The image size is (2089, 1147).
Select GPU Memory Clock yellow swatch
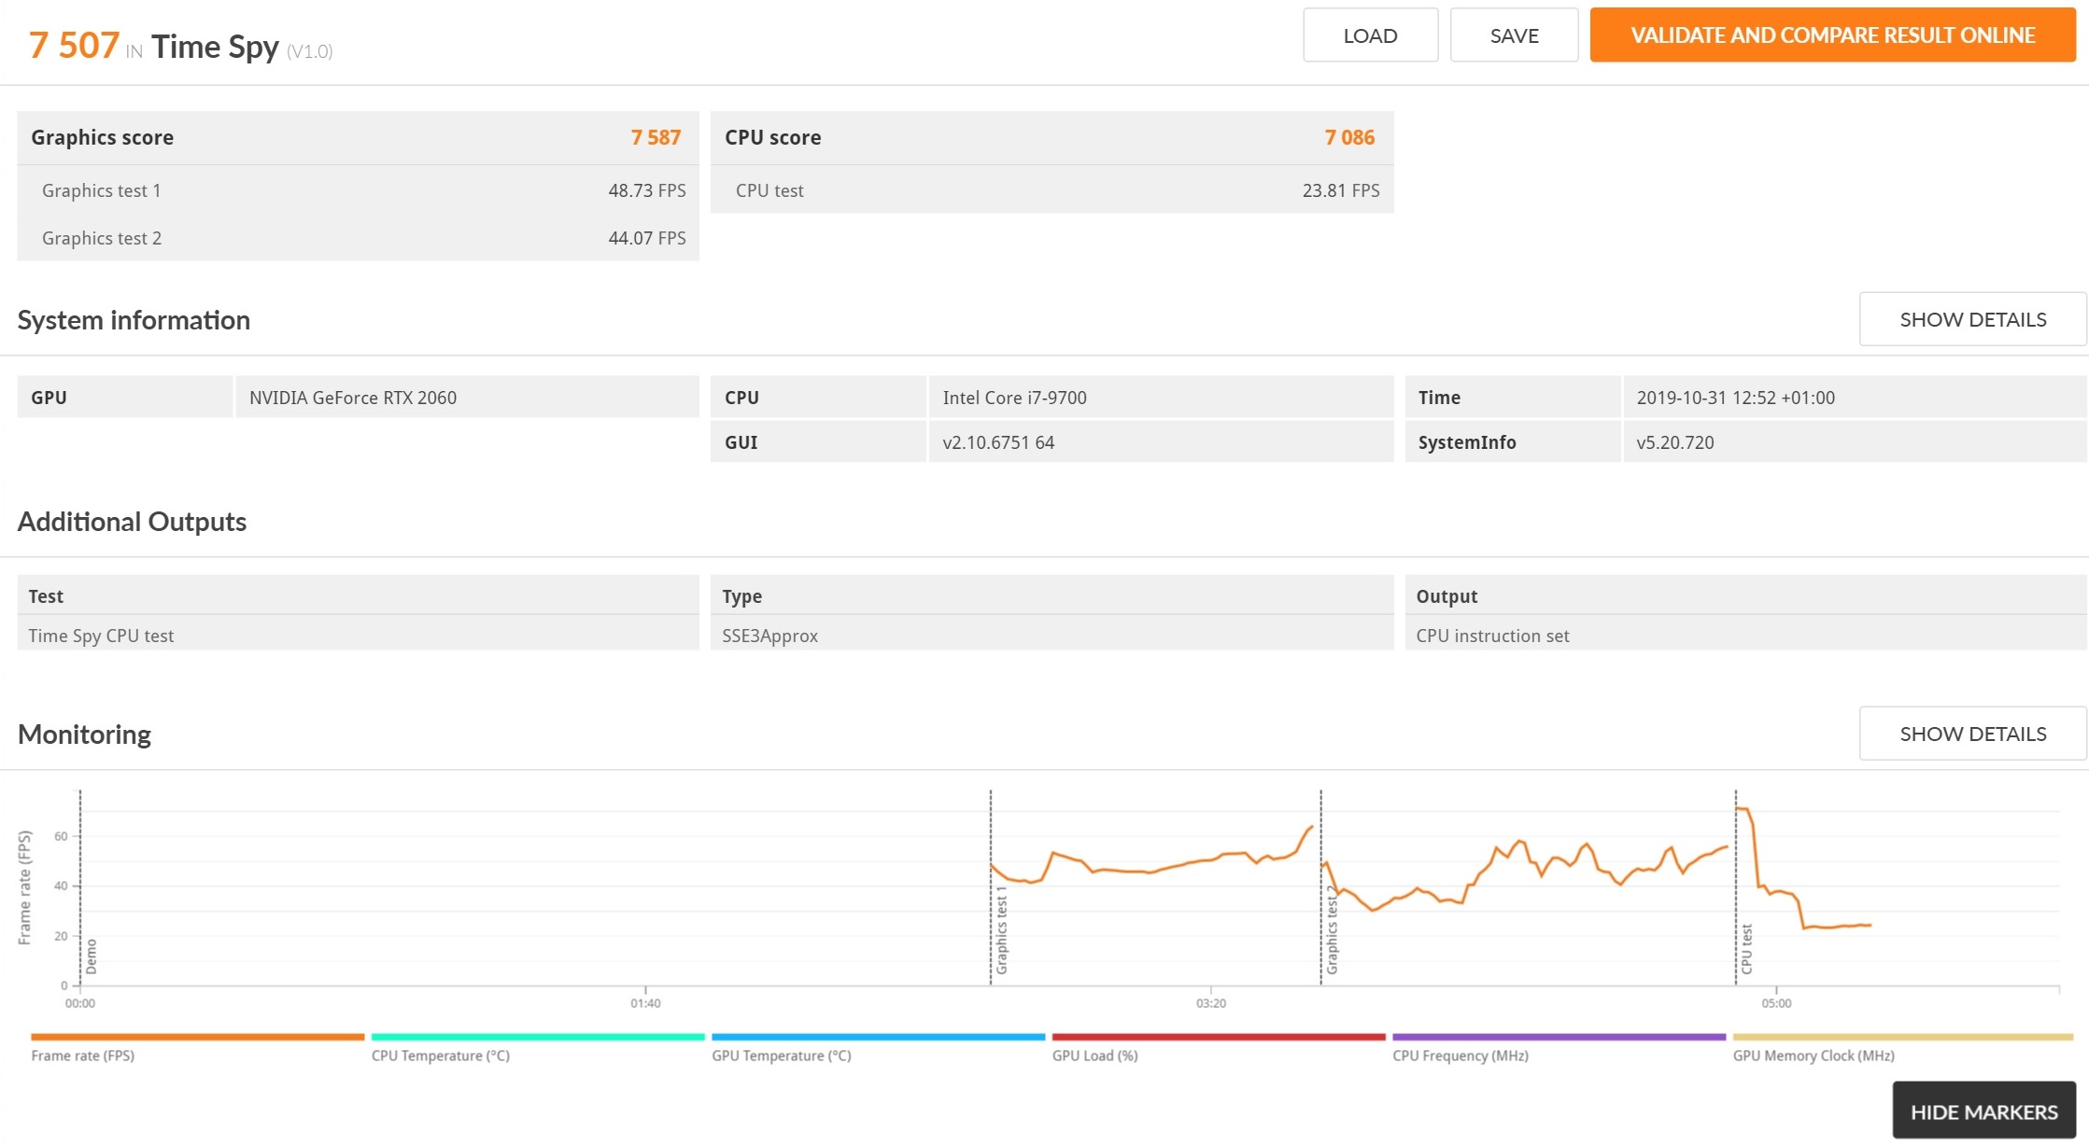(1902, 1037)
